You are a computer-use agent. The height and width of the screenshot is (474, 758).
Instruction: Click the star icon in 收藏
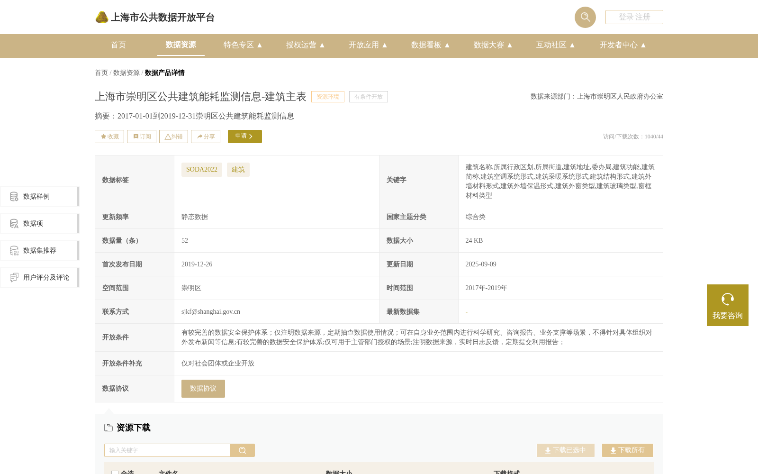point(103,137)
